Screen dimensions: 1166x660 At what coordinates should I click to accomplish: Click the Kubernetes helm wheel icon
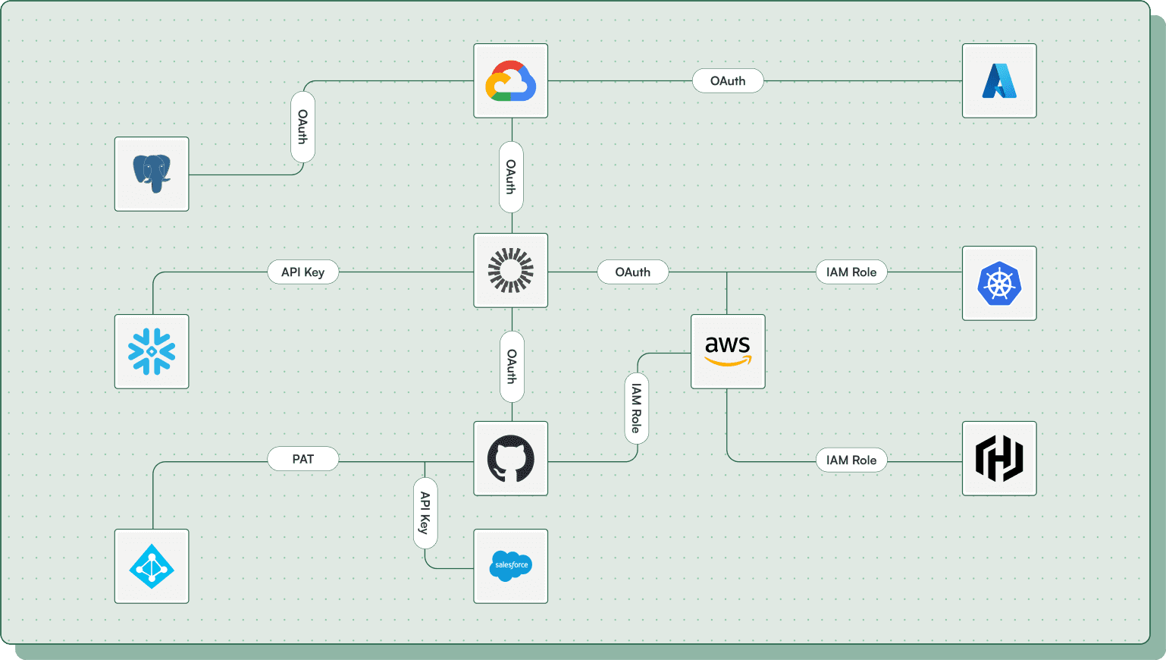click(999, 283)
